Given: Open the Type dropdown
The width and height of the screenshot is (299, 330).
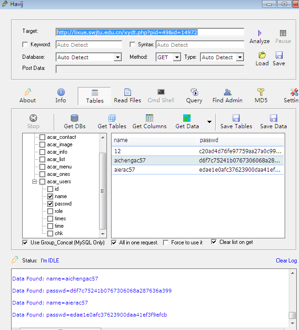Looking at the screenshot, I should click(x=240, y=57).
